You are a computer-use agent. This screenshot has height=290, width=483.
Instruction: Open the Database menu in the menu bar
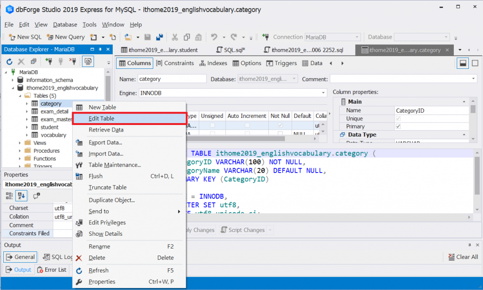[x=65, y=25]
